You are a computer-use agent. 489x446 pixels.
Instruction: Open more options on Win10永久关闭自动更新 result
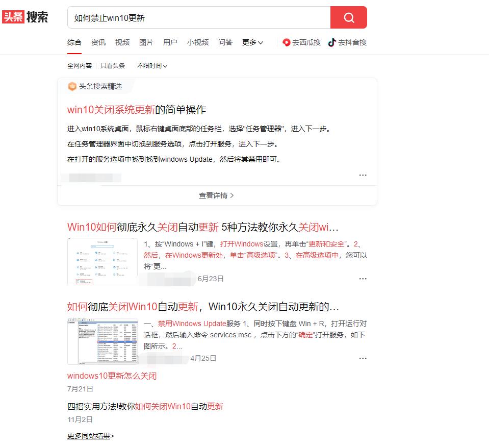(363, 279)
